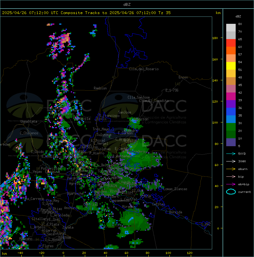Click the Clla.SanJose map label
Viewport: 254px width, 257px height.
[x=139, y=97]
